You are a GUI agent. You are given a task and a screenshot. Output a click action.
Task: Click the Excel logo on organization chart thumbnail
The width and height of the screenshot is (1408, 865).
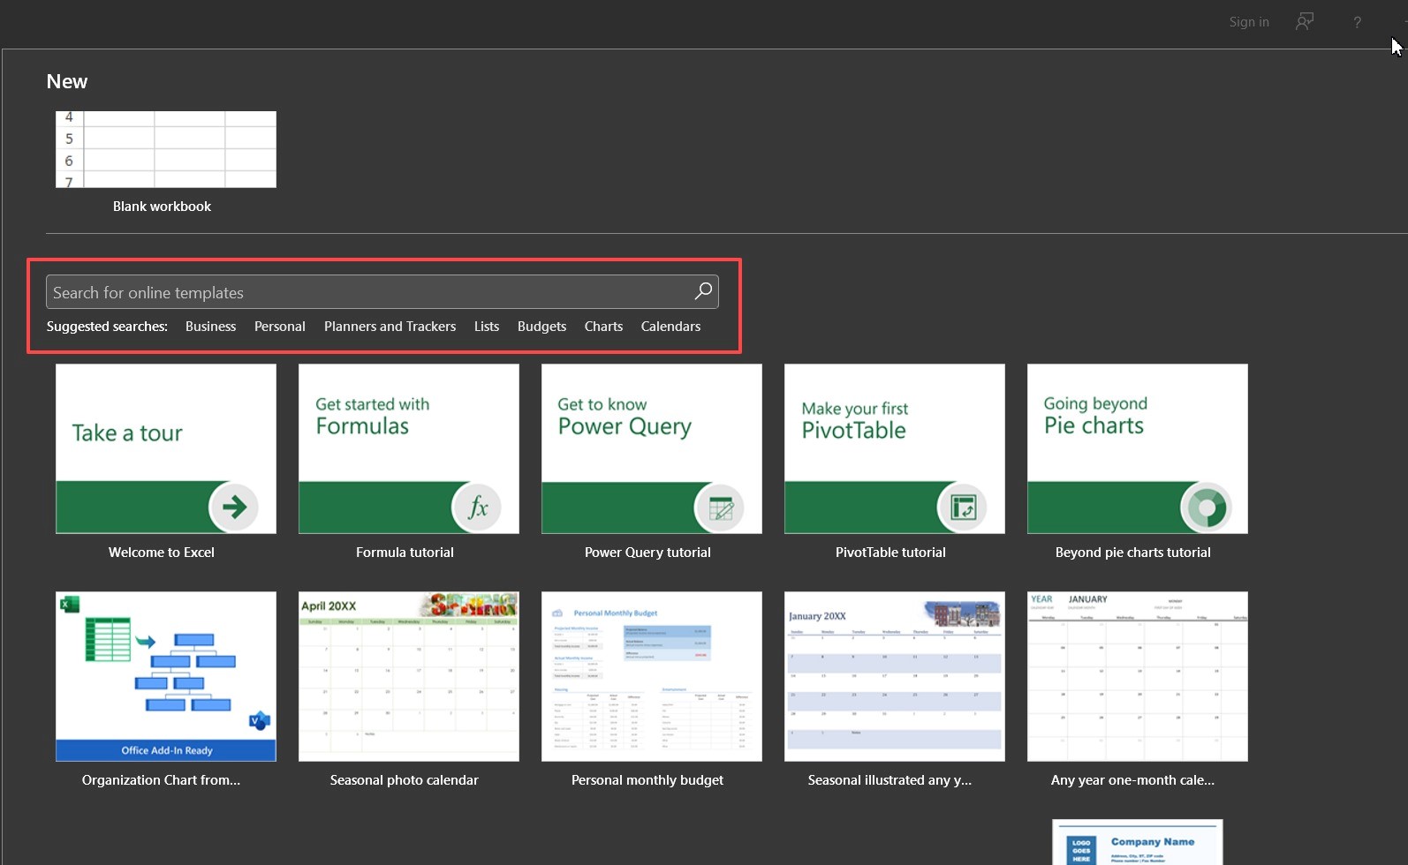pos(70,604)
